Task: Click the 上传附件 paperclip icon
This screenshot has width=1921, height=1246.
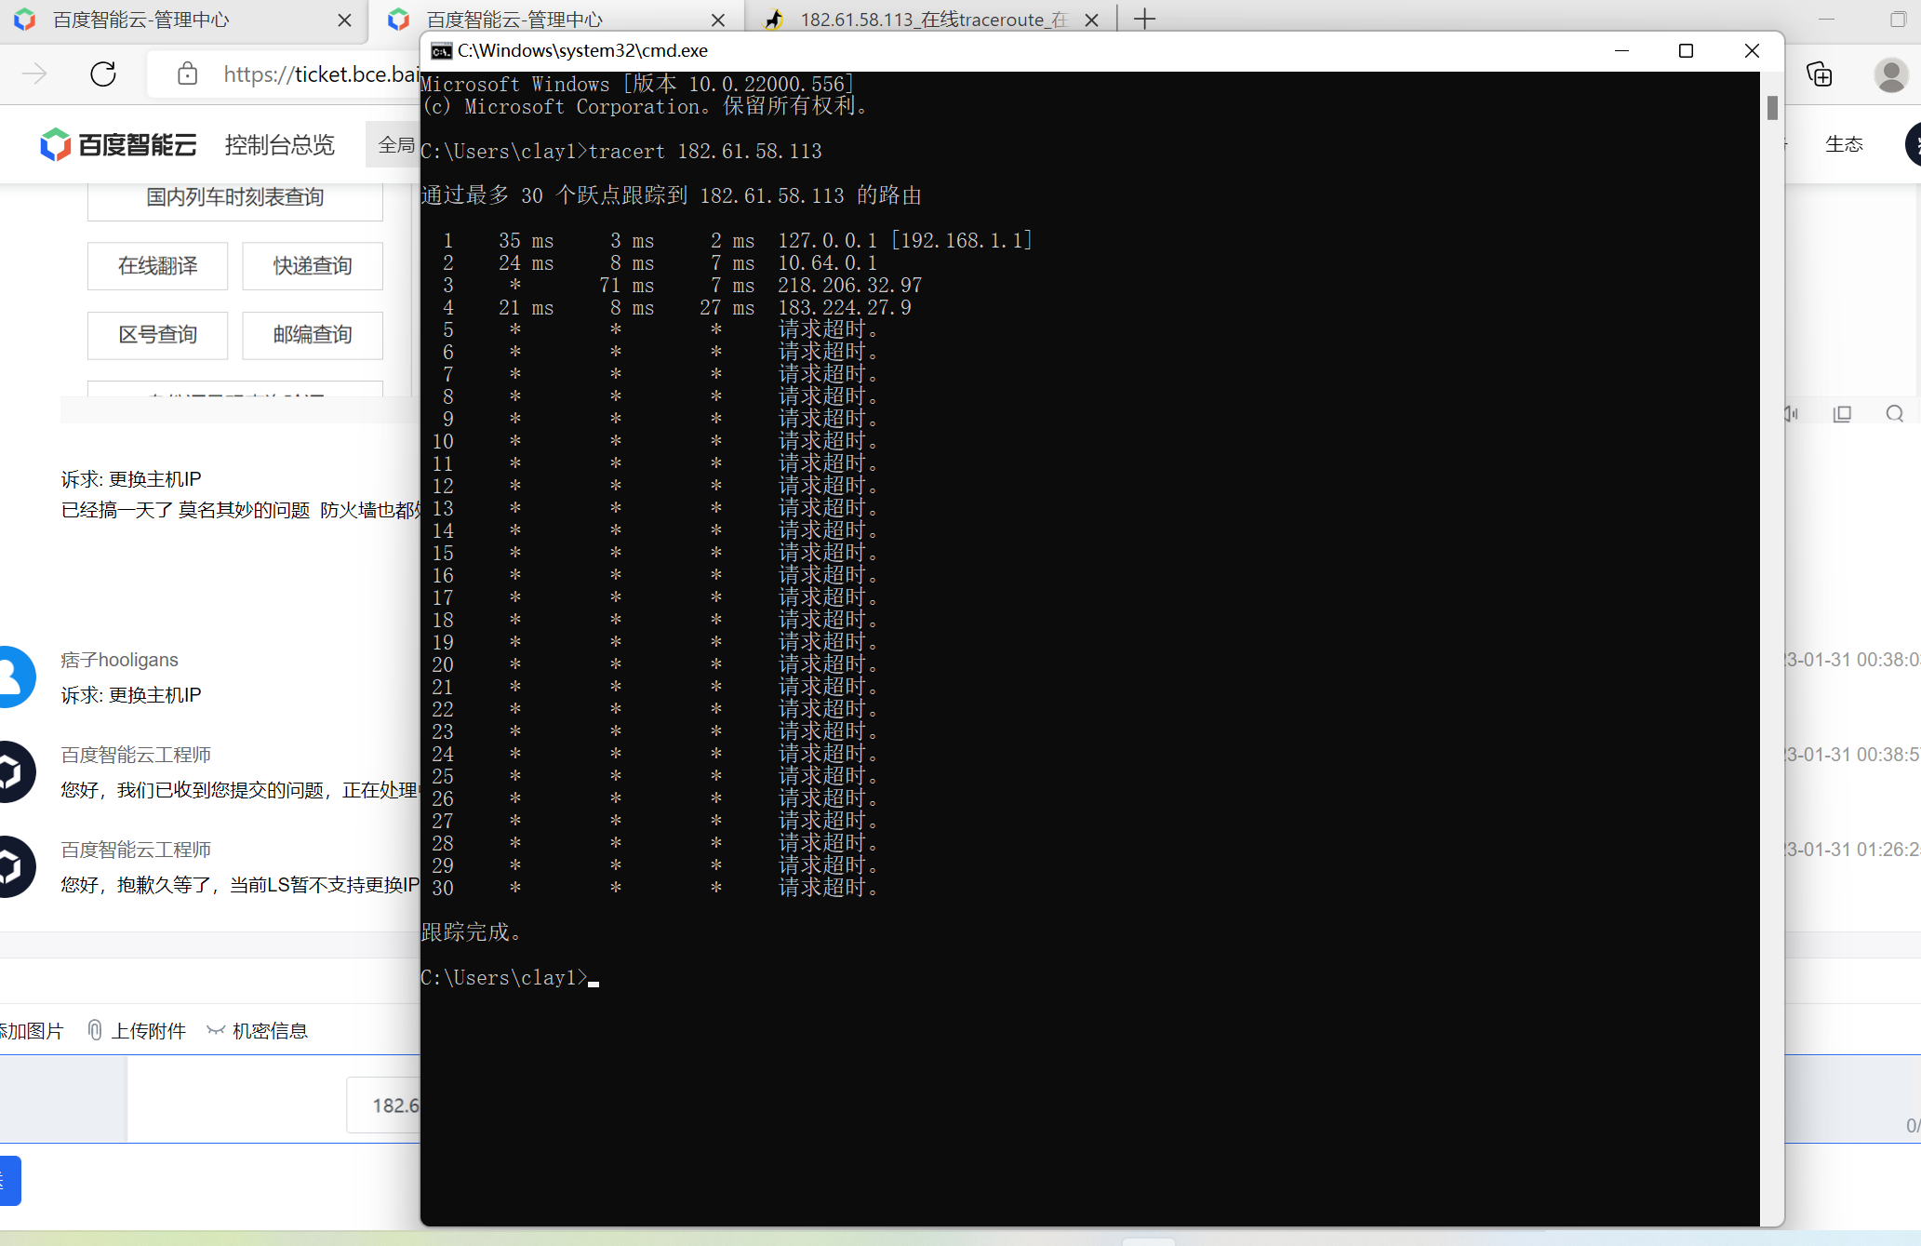Action: point(95,1030)
